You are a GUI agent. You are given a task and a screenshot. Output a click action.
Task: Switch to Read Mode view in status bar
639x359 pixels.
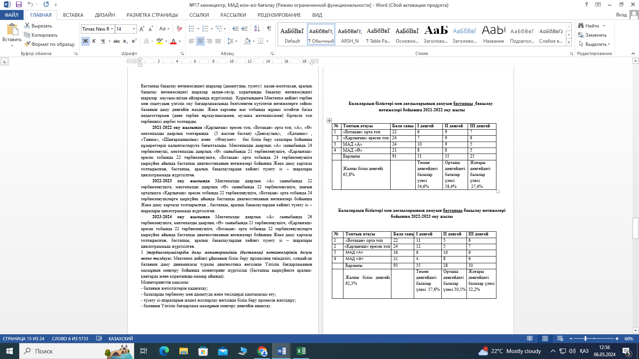pyautogui.click(x=530, y=339)
